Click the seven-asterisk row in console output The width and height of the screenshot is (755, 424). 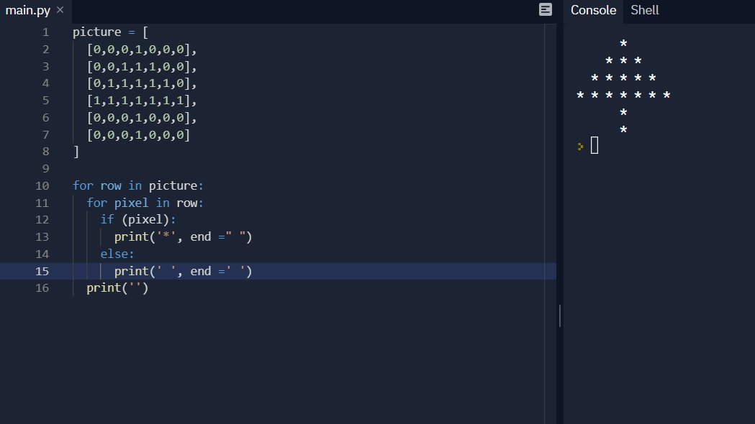point(623,95)
